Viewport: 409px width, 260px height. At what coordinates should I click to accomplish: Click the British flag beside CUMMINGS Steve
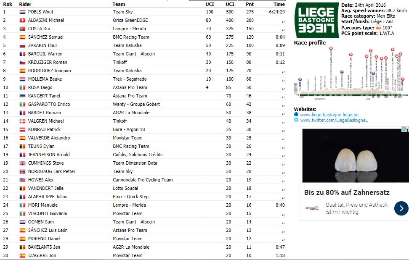click(x=22, y=163)
